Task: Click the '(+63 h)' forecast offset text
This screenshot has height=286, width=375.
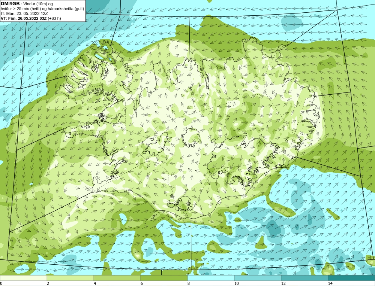Action: pyautogui.click(x=54, y=18)
